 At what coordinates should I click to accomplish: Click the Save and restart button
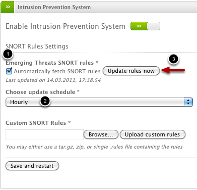coord(32,166)
